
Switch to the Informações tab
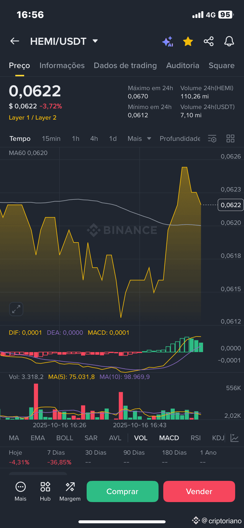(x=62, y=65)
